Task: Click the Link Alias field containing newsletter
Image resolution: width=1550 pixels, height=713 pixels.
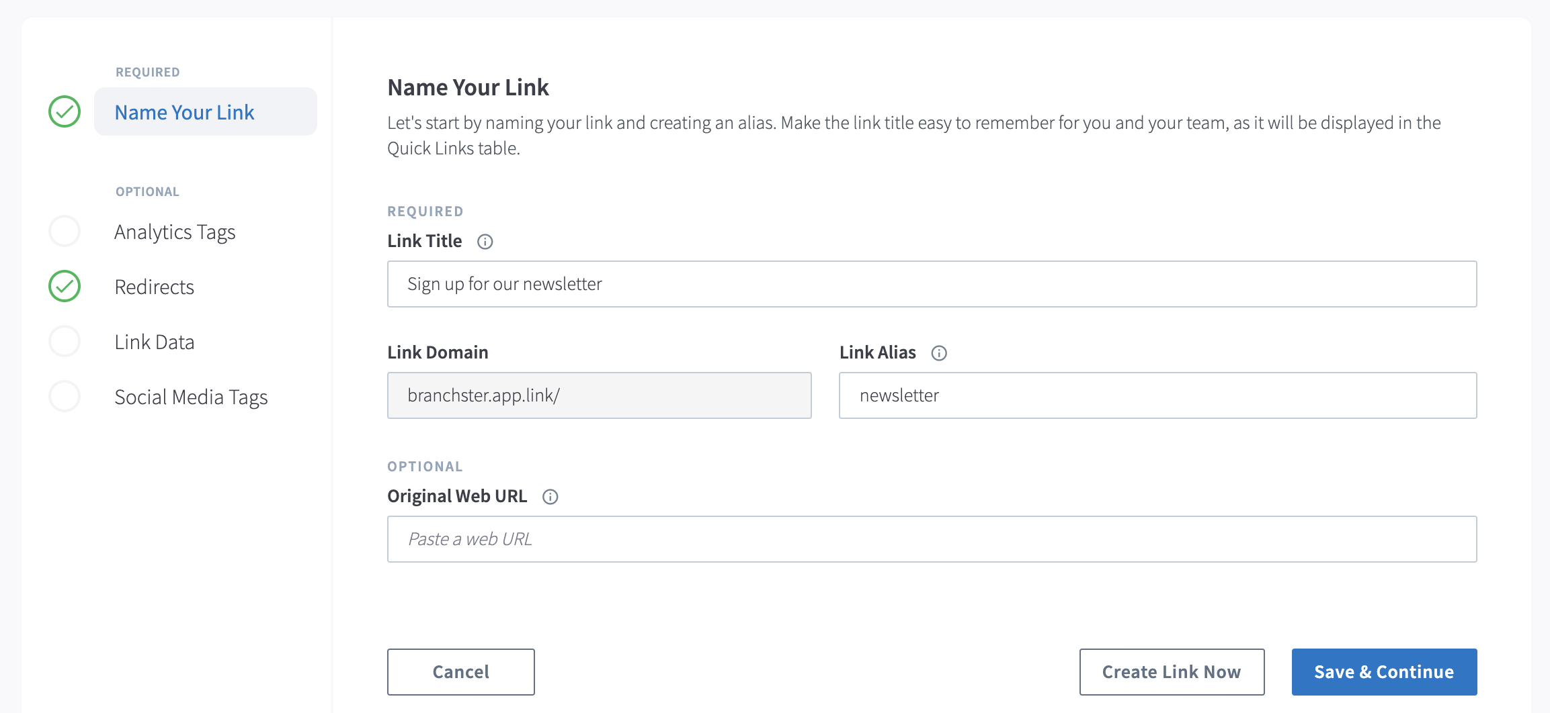Action: (x=1157, y=395)
